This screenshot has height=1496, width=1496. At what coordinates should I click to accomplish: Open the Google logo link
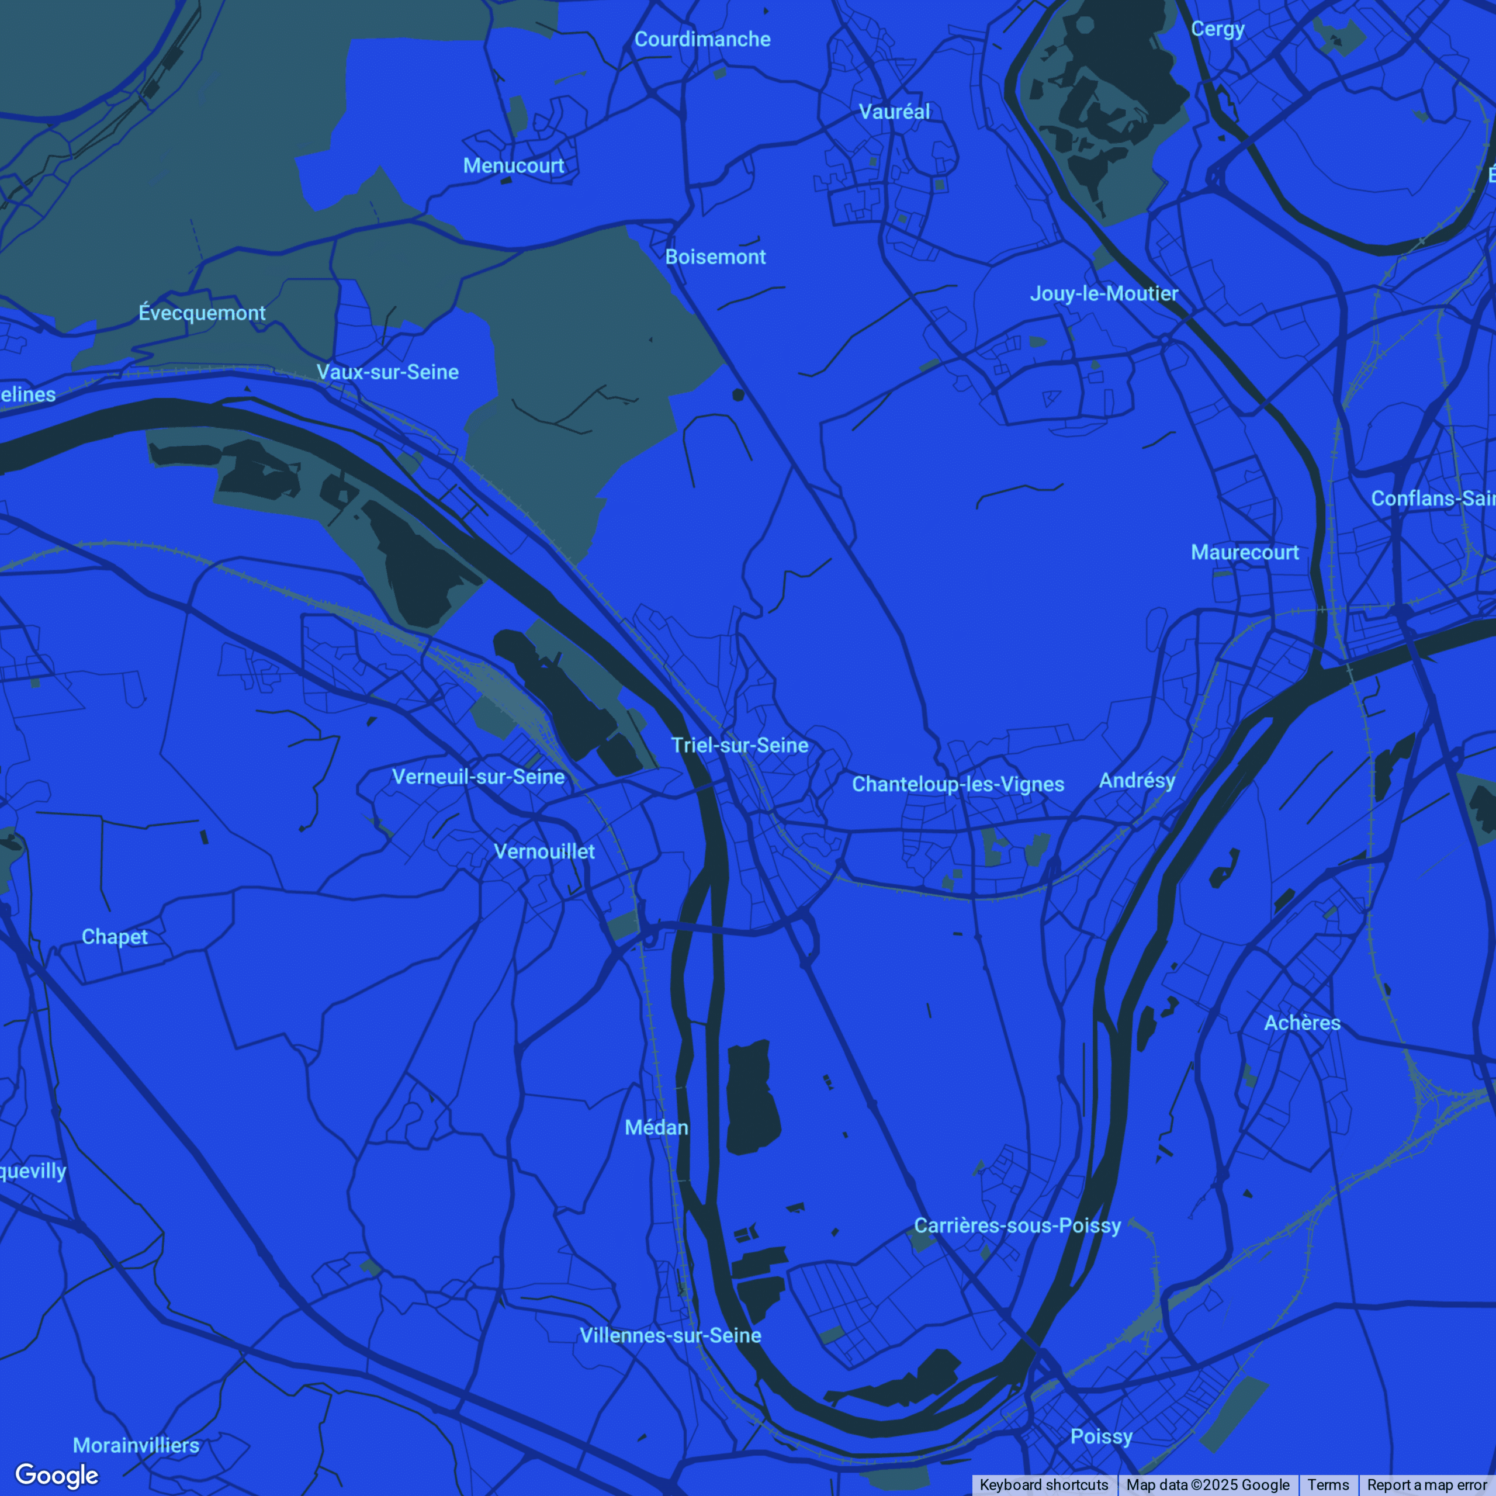[57, 1475]
